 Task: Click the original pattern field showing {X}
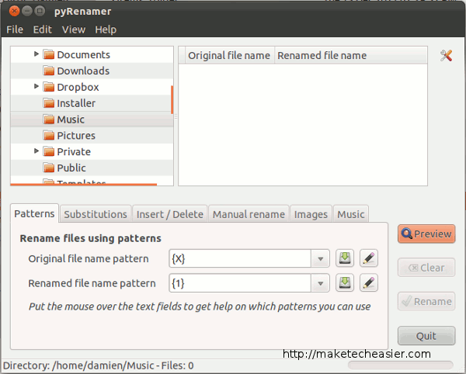tap(240, 258)
